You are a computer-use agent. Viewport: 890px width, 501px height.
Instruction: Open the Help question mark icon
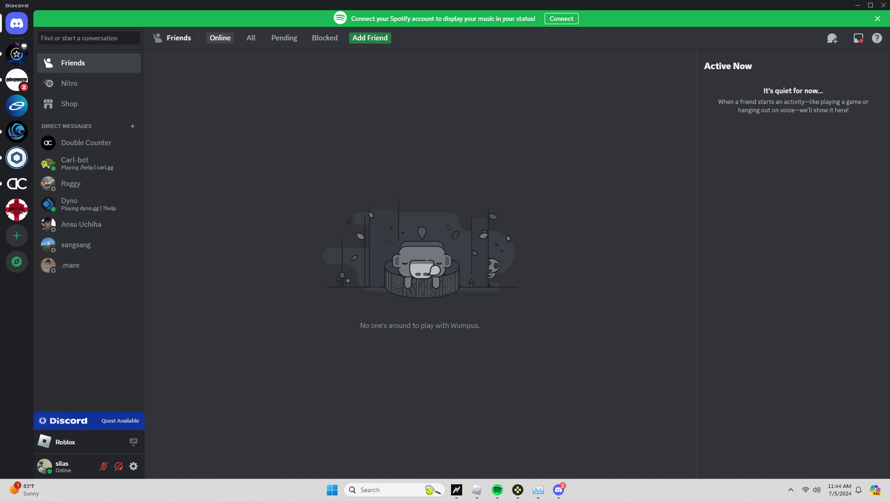tap(877, 38)
